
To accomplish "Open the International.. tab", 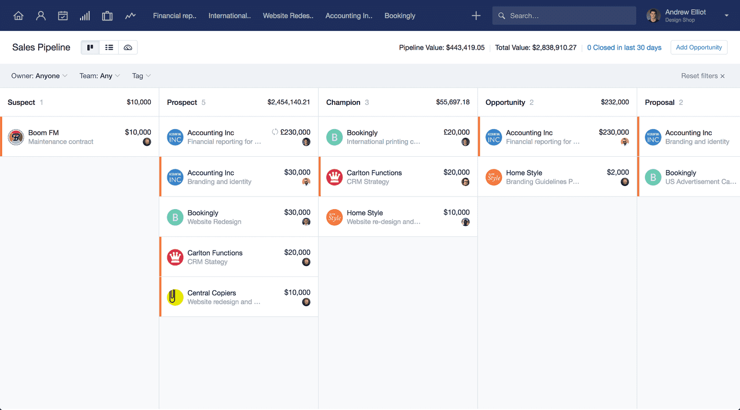I will pyautogui.click(x=230, y=15).
